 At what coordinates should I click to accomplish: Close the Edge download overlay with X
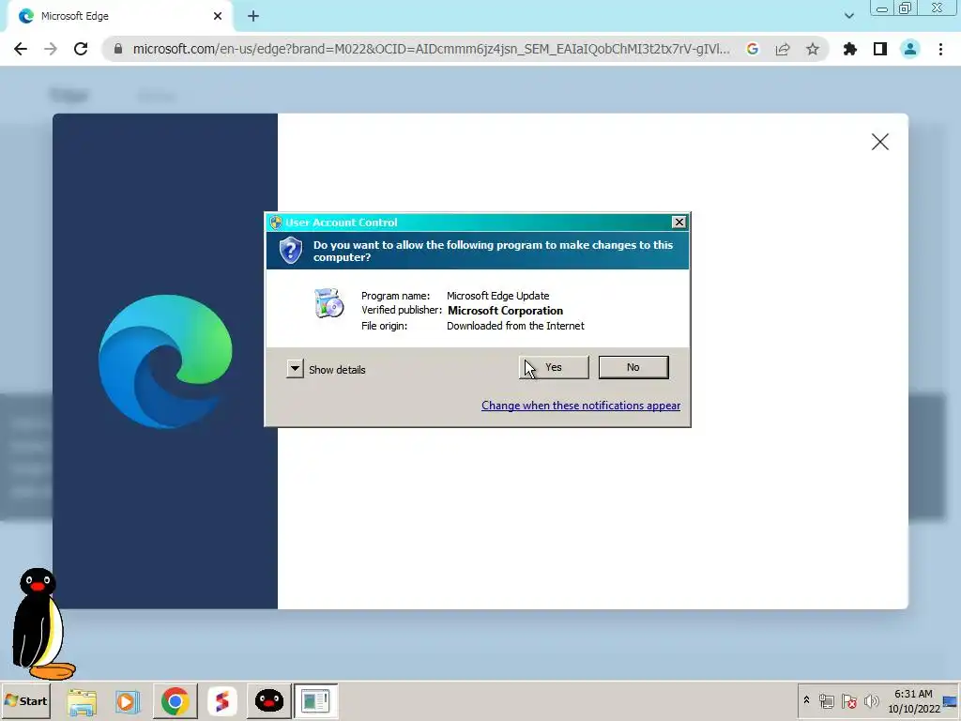pyautogui.click(x=880, y=142)
